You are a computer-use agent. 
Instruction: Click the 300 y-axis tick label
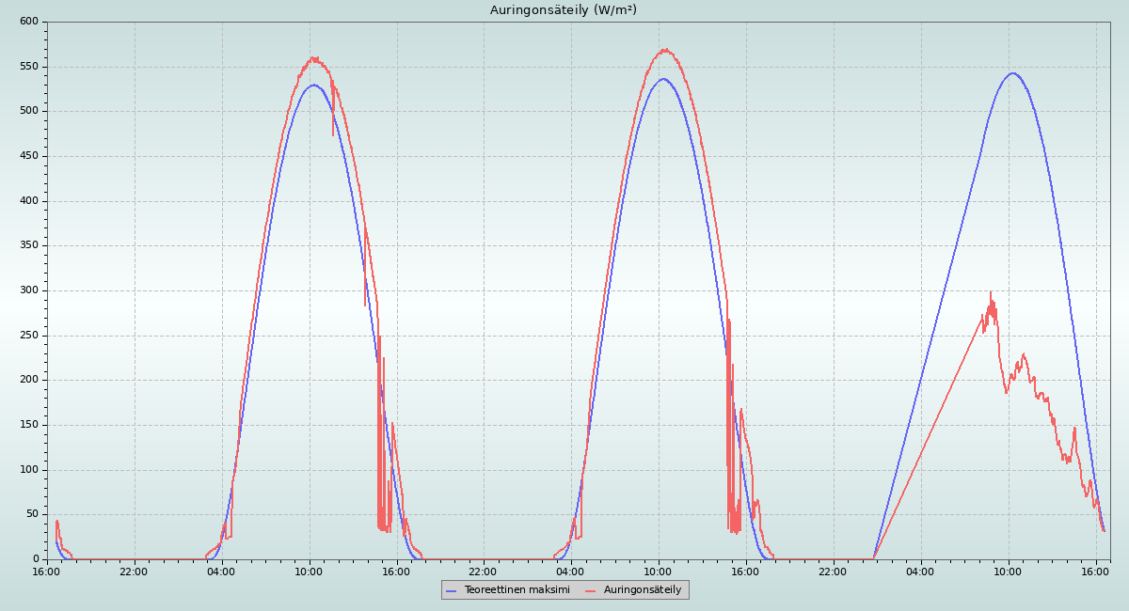29,290
